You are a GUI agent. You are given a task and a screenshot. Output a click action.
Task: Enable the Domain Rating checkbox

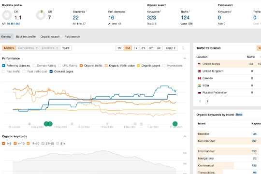tap(34, 66)
